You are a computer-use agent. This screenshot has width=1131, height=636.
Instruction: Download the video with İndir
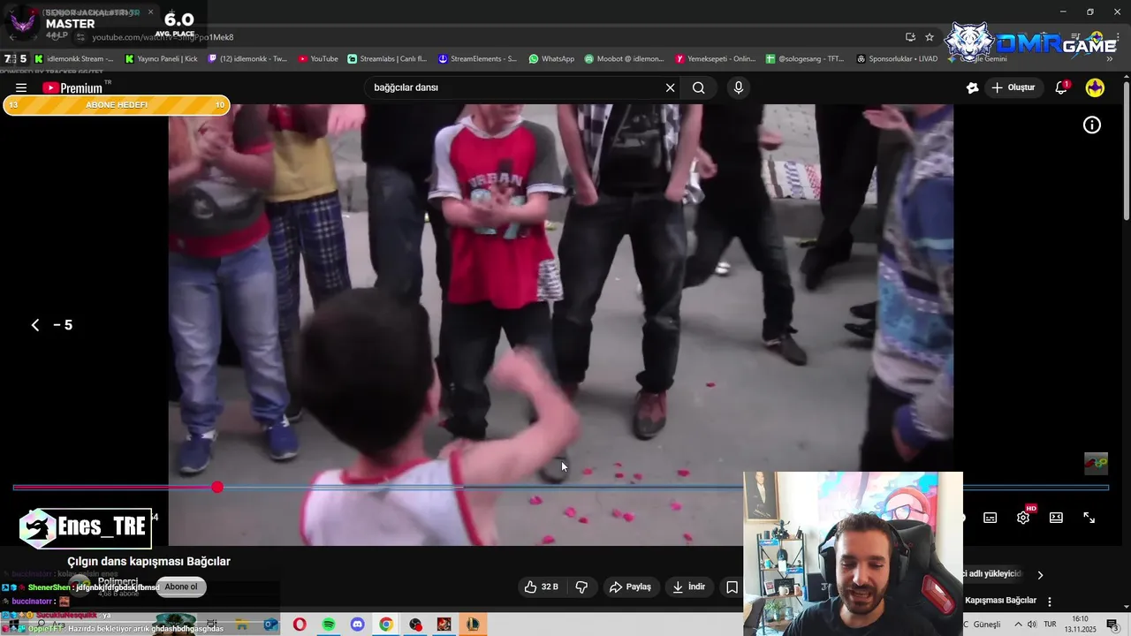point(688,587)
